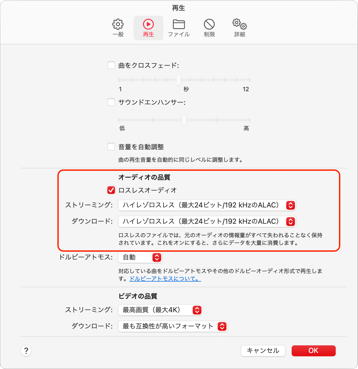Open the 一般 general settings gear icon

click(118, 24)
